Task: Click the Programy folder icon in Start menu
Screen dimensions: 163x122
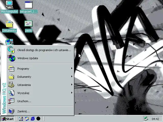Action: coord(11,68)
